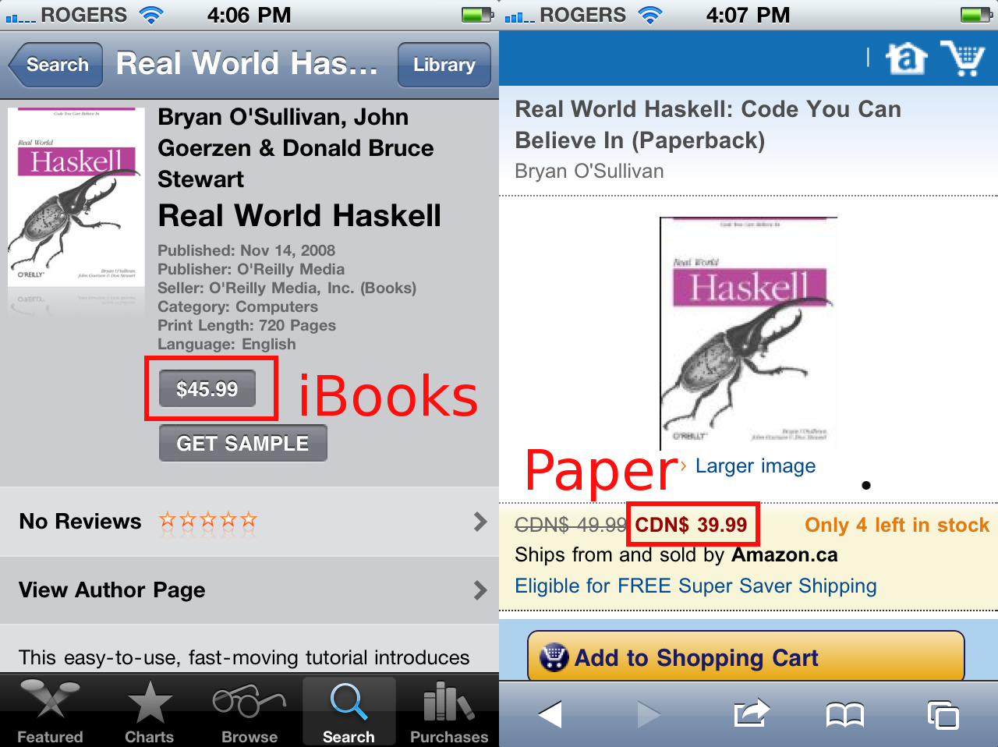998x747 pixels.
Task: Open the Browse tab
Action: 249,711
